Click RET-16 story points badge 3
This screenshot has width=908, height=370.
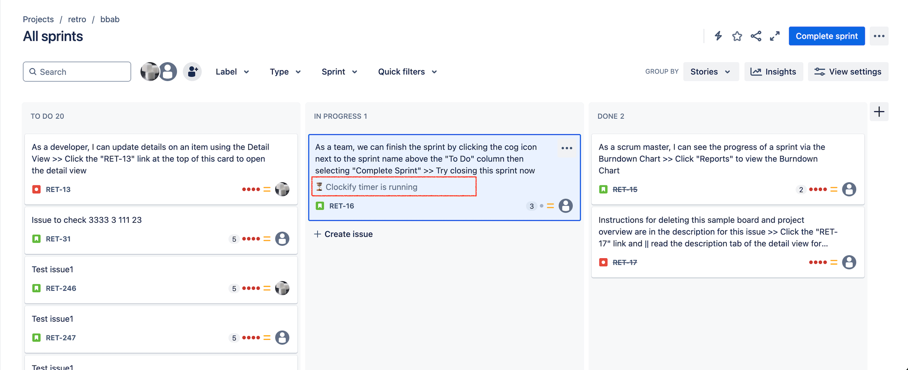[x=532, y=206]
